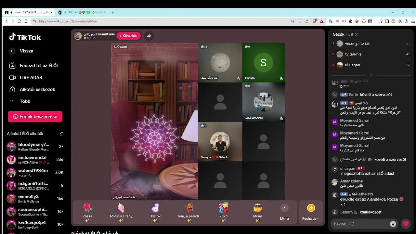This screenshot has height=234, width=416.
Task: Open a new browser tab
Action: pyautogui.click(x=113, y=12)
